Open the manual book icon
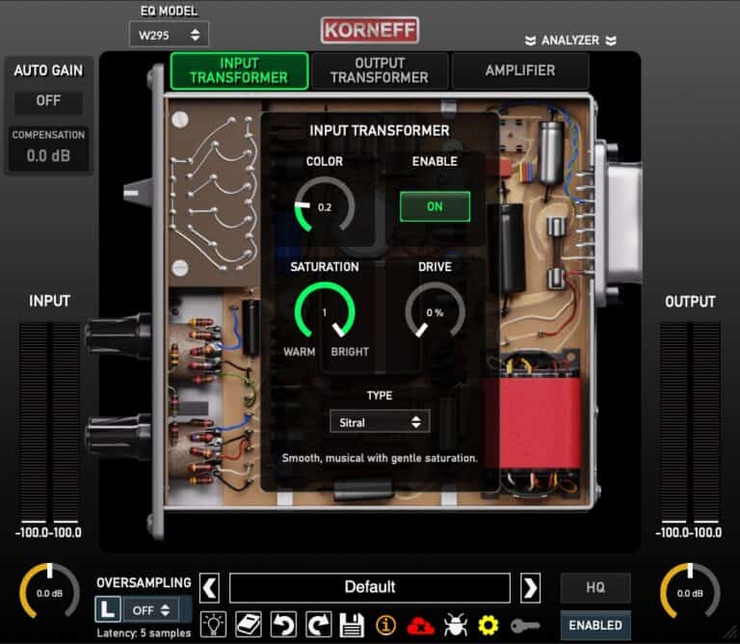740x644 pixels. tap(248, 625)
